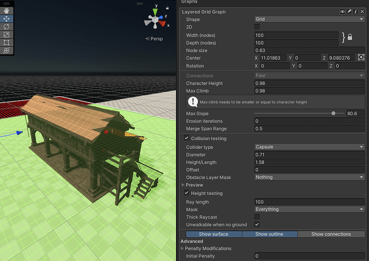Toggle the Show surface button

tap(214, 234)
